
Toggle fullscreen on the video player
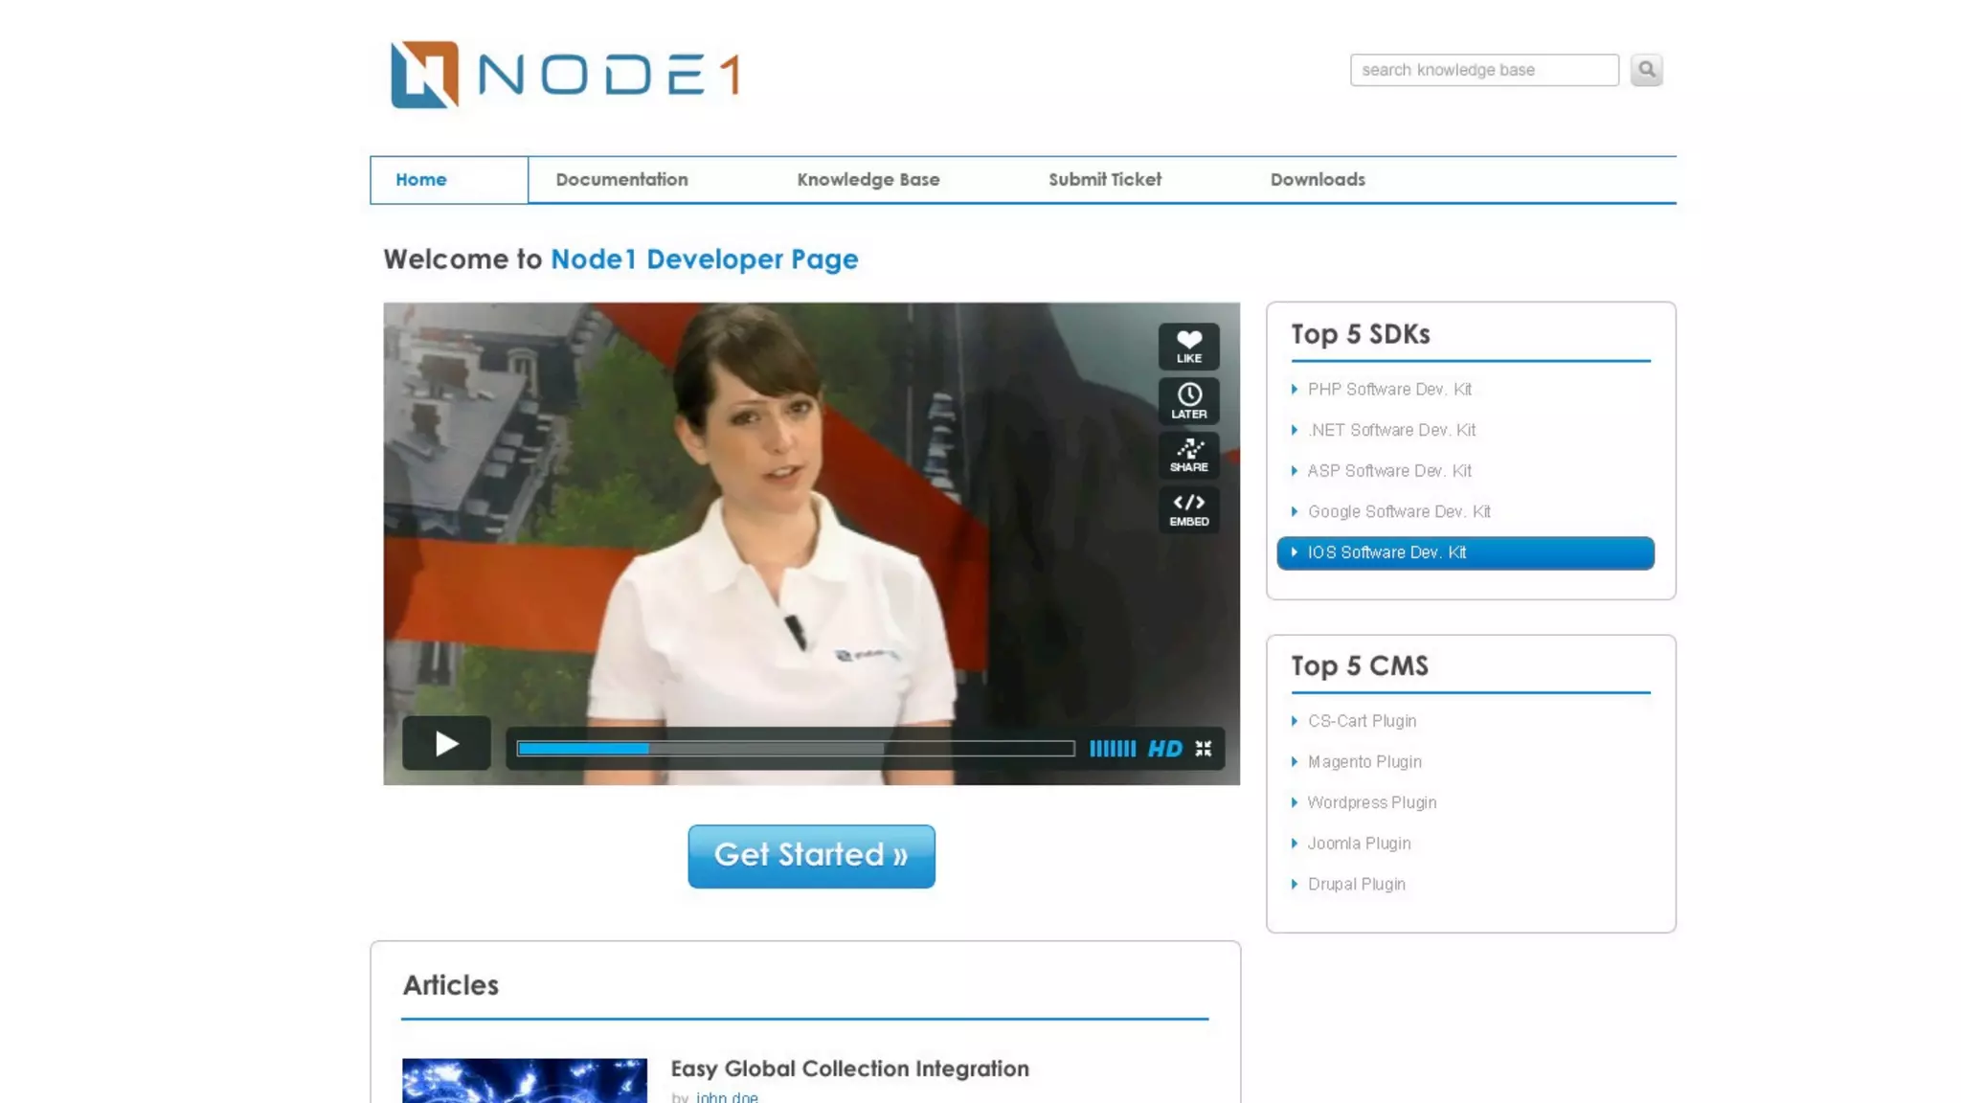point(1204,749)
